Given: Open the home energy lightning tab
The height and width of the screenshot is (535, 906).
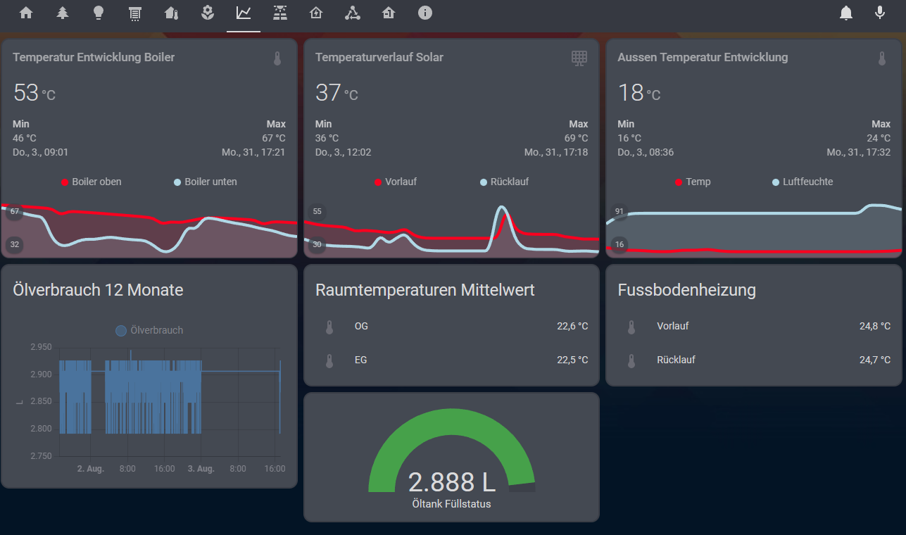Looking at the screenshot, I should coord(316,13).
